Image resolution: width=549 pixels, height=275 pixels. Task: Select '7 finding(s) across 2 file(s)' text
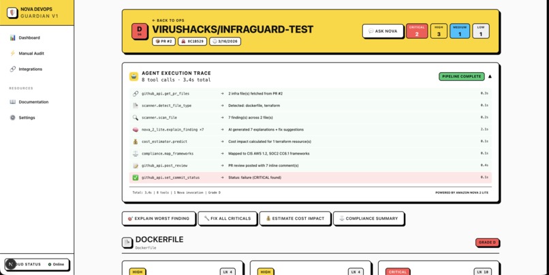click(x=251, y=118)
